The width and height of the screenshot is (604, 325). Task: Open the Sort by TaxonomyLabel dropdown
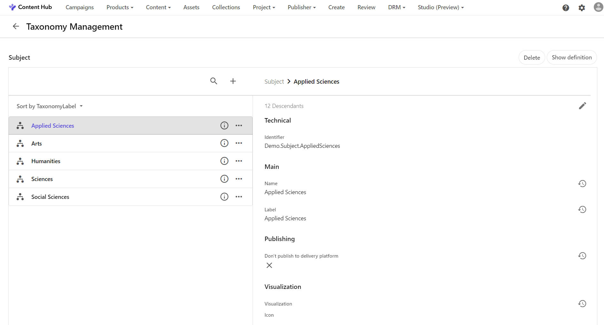click(x=50, y=106)
